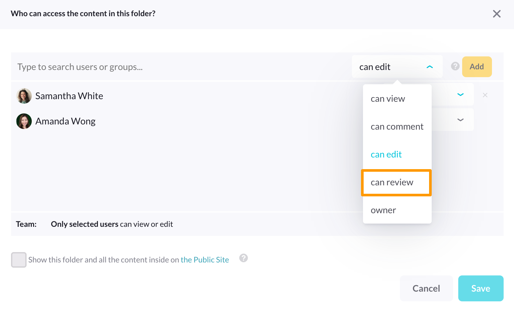Expand Amanda Wong's permission dropdown chevron
The image size is (514, 313).
click(460, 120)
